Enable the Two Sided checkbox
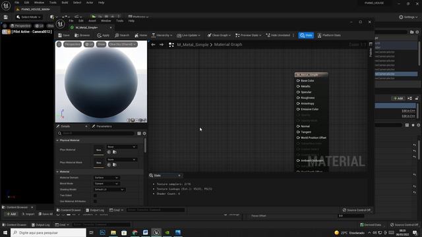This screenshot has width=422, height=237. tap(95, 196)
